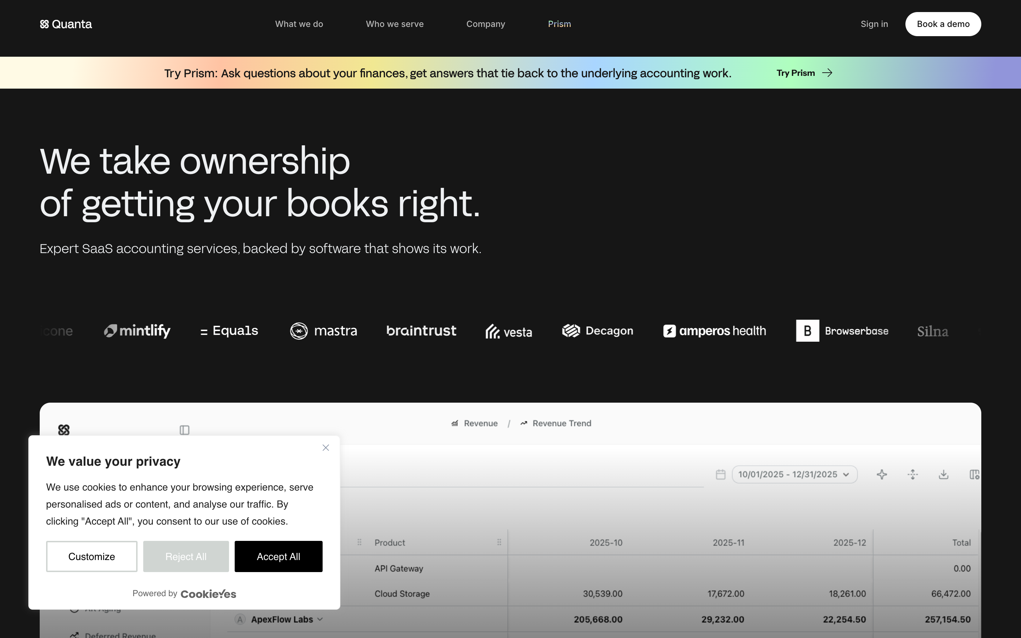Click Try Prism in the banner
Image resolution: width=1021 pixels, height=638 pixels.
tap(796, 73)
